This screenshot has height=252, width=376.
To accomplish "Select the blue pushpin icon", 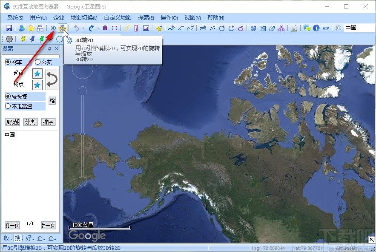I will (x=32, y=39).
